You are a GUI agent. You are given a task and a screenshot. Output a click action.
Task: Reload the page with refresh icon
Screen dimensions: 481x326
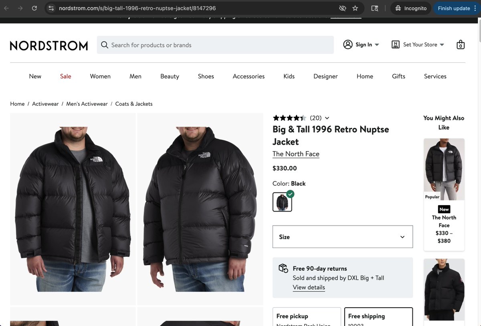tap(34, 8)
